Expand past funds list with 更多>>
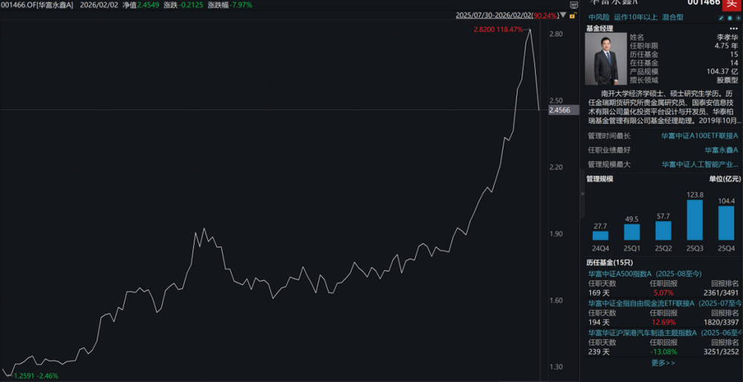Screen dimensions: 743x382 click(663, 363)
